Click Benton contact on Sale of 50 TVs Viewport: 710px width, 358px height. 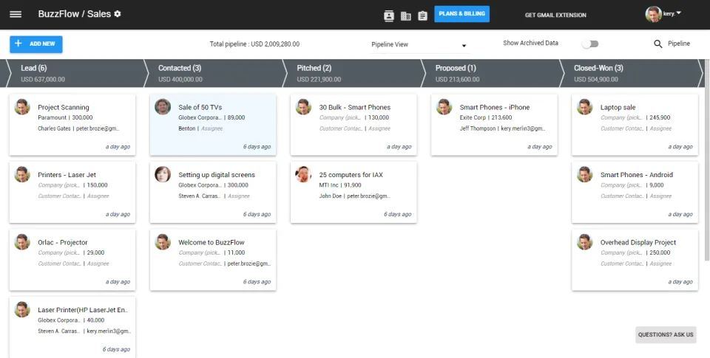[186, 128]
